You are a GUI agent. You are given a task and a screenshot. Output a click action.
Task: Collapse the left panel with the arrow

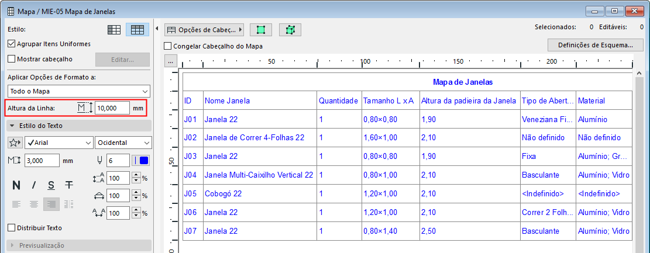pos(157,29)
